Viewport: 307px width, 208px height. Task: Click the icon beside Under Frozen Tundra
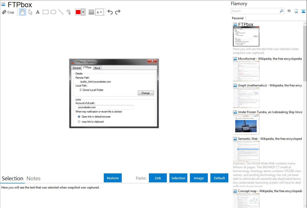point(235,112)
